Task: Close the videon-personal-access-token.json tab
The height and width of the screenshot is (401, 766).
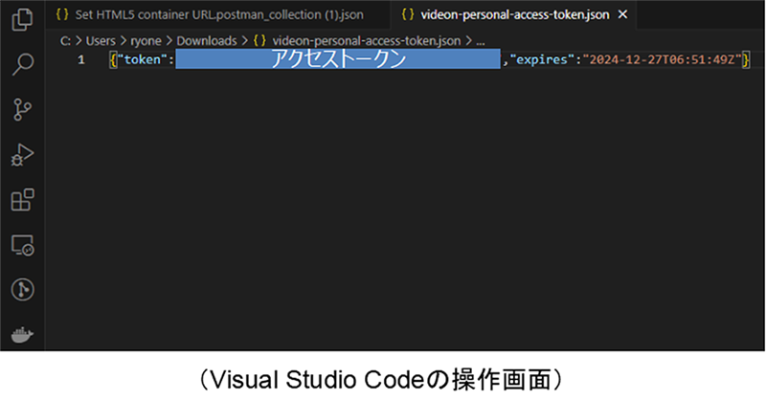Action: click(622, 14)
